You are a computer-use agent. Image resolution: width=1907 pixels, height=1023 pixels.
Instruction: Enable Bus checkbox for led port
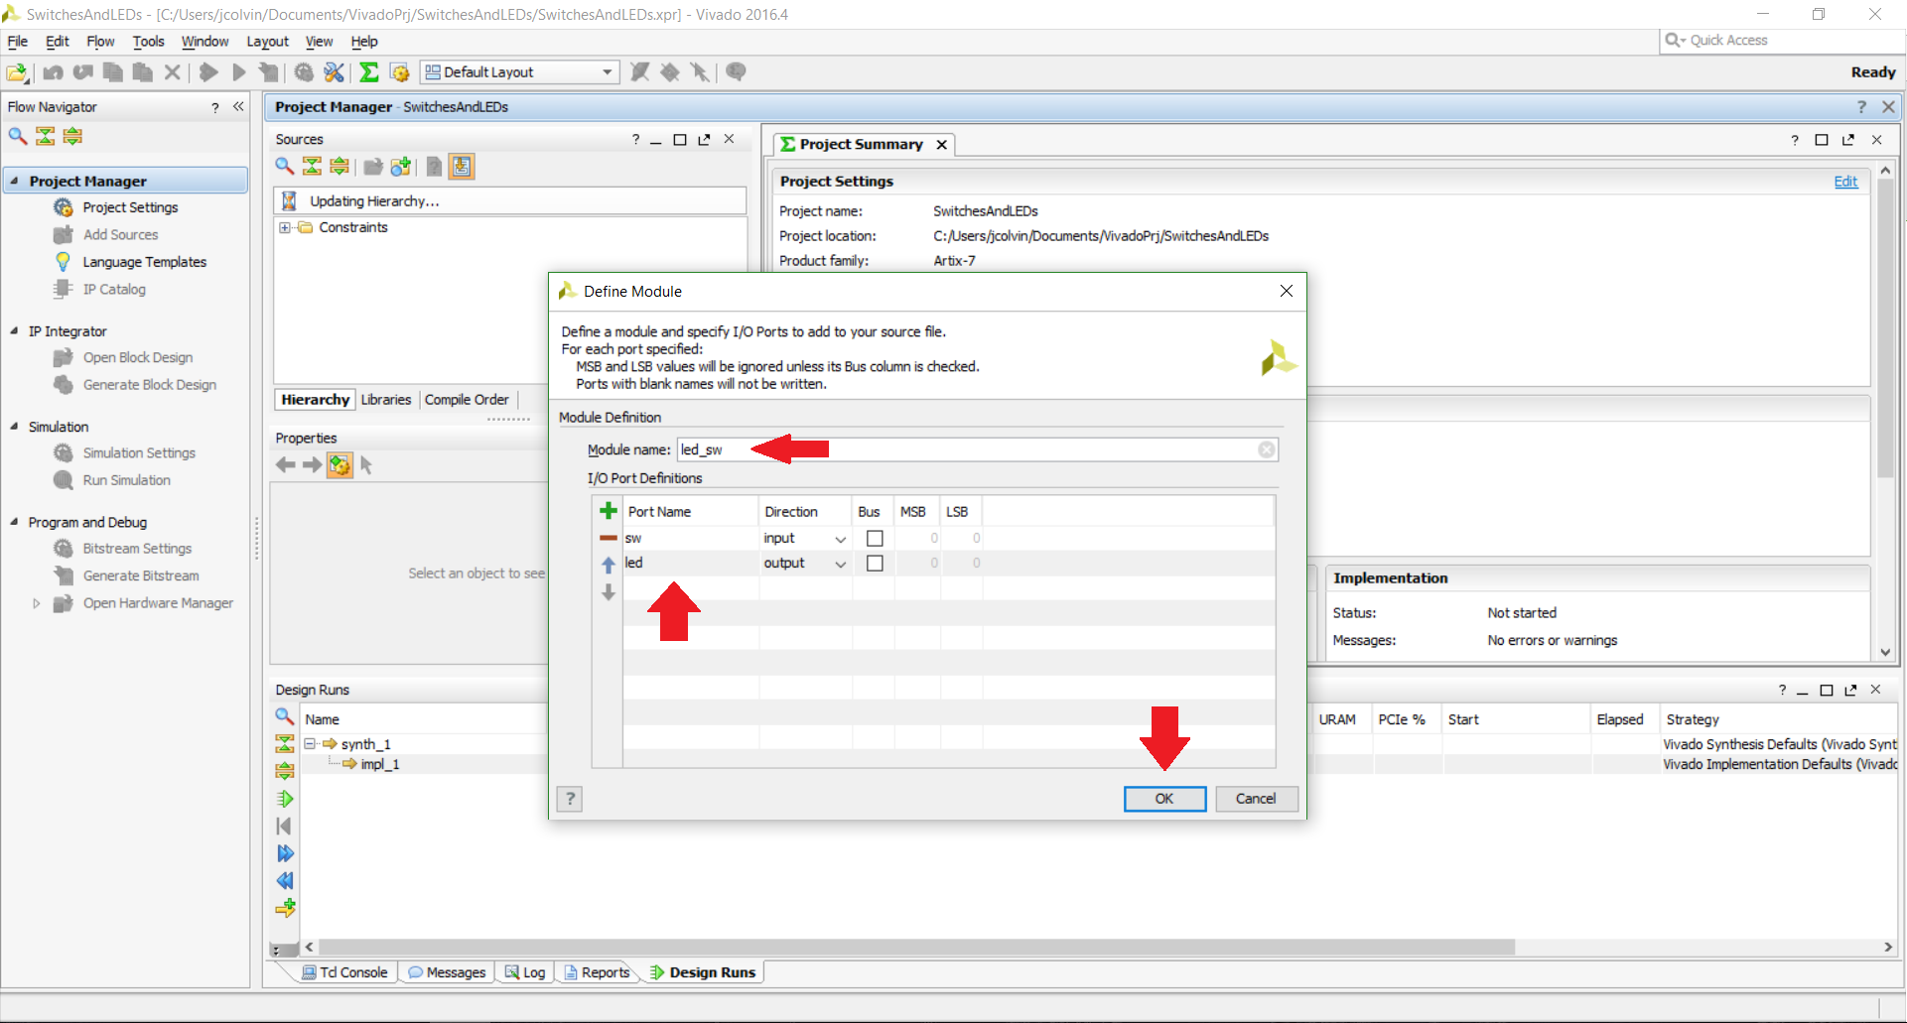(x=875, y=563)
